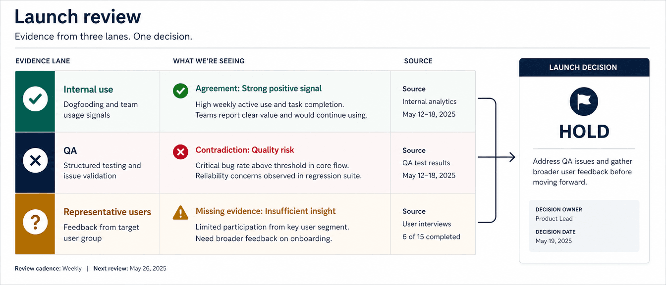The width and height of the screenshot is (666, 285).
Task: Click the question mark icon on Representative users tile
Action: click(35, 222)
